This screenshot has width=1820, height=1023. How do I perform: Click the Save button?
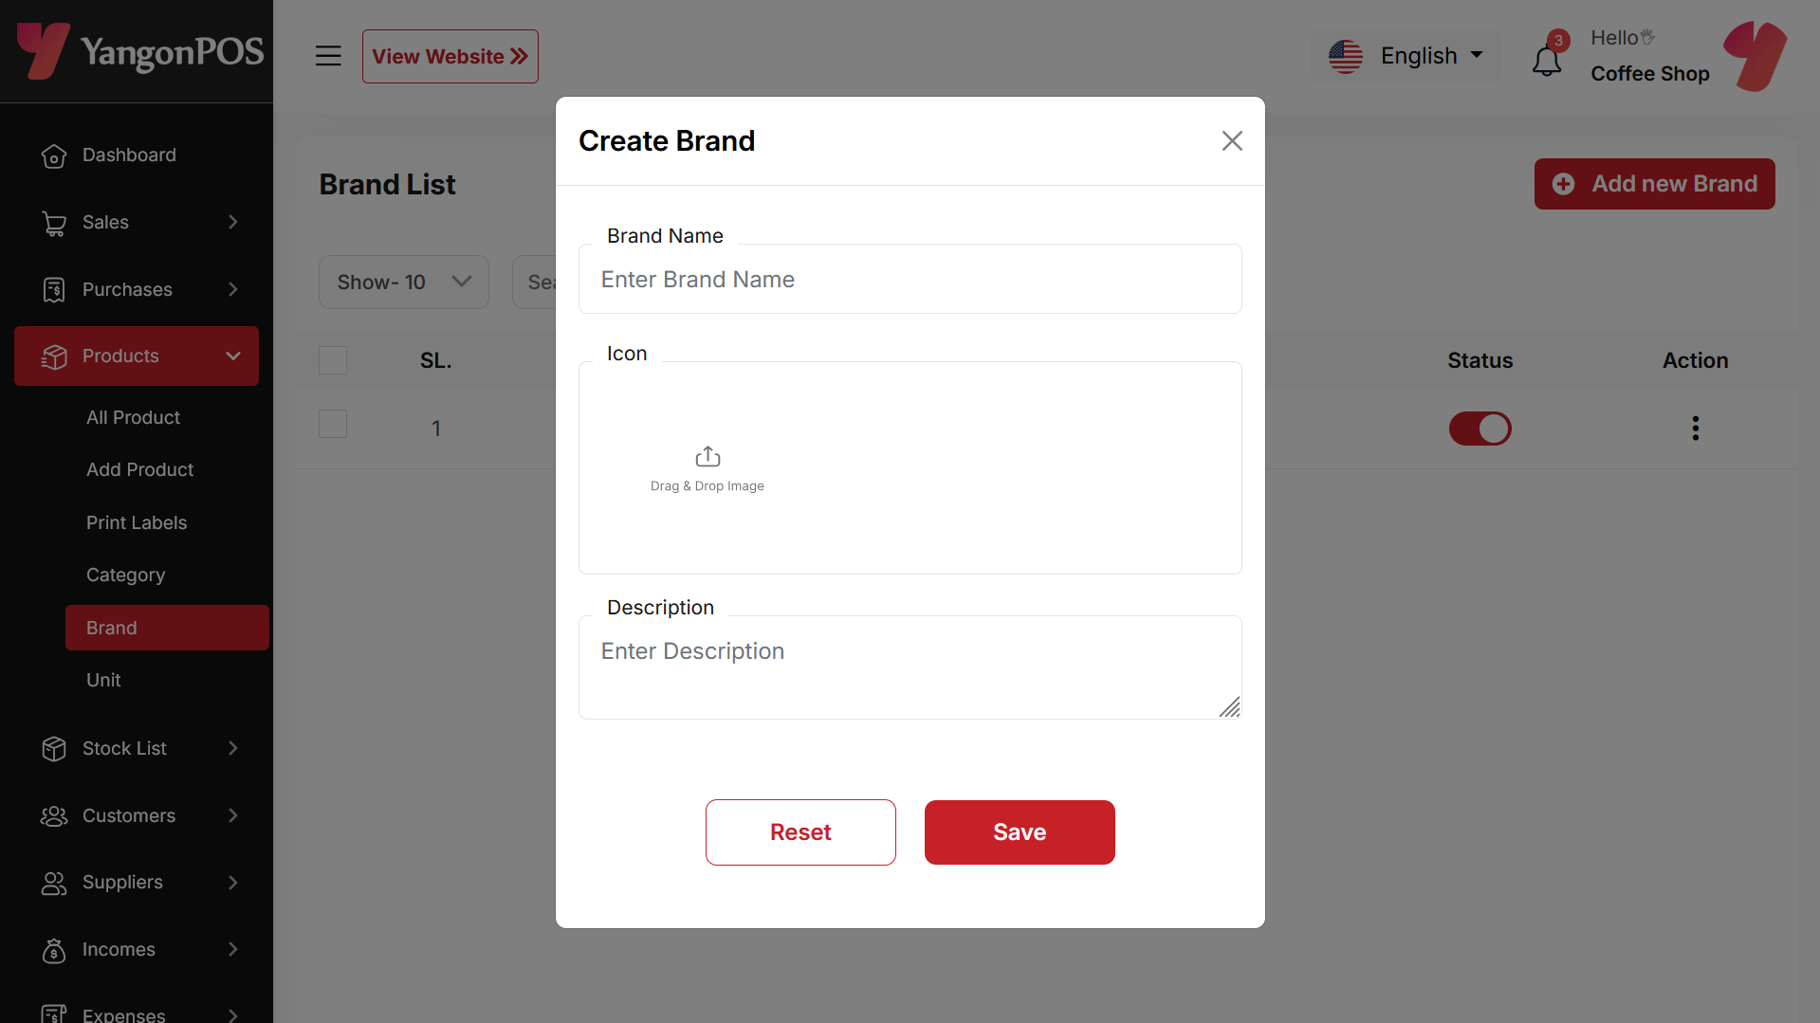(1020, 832)
